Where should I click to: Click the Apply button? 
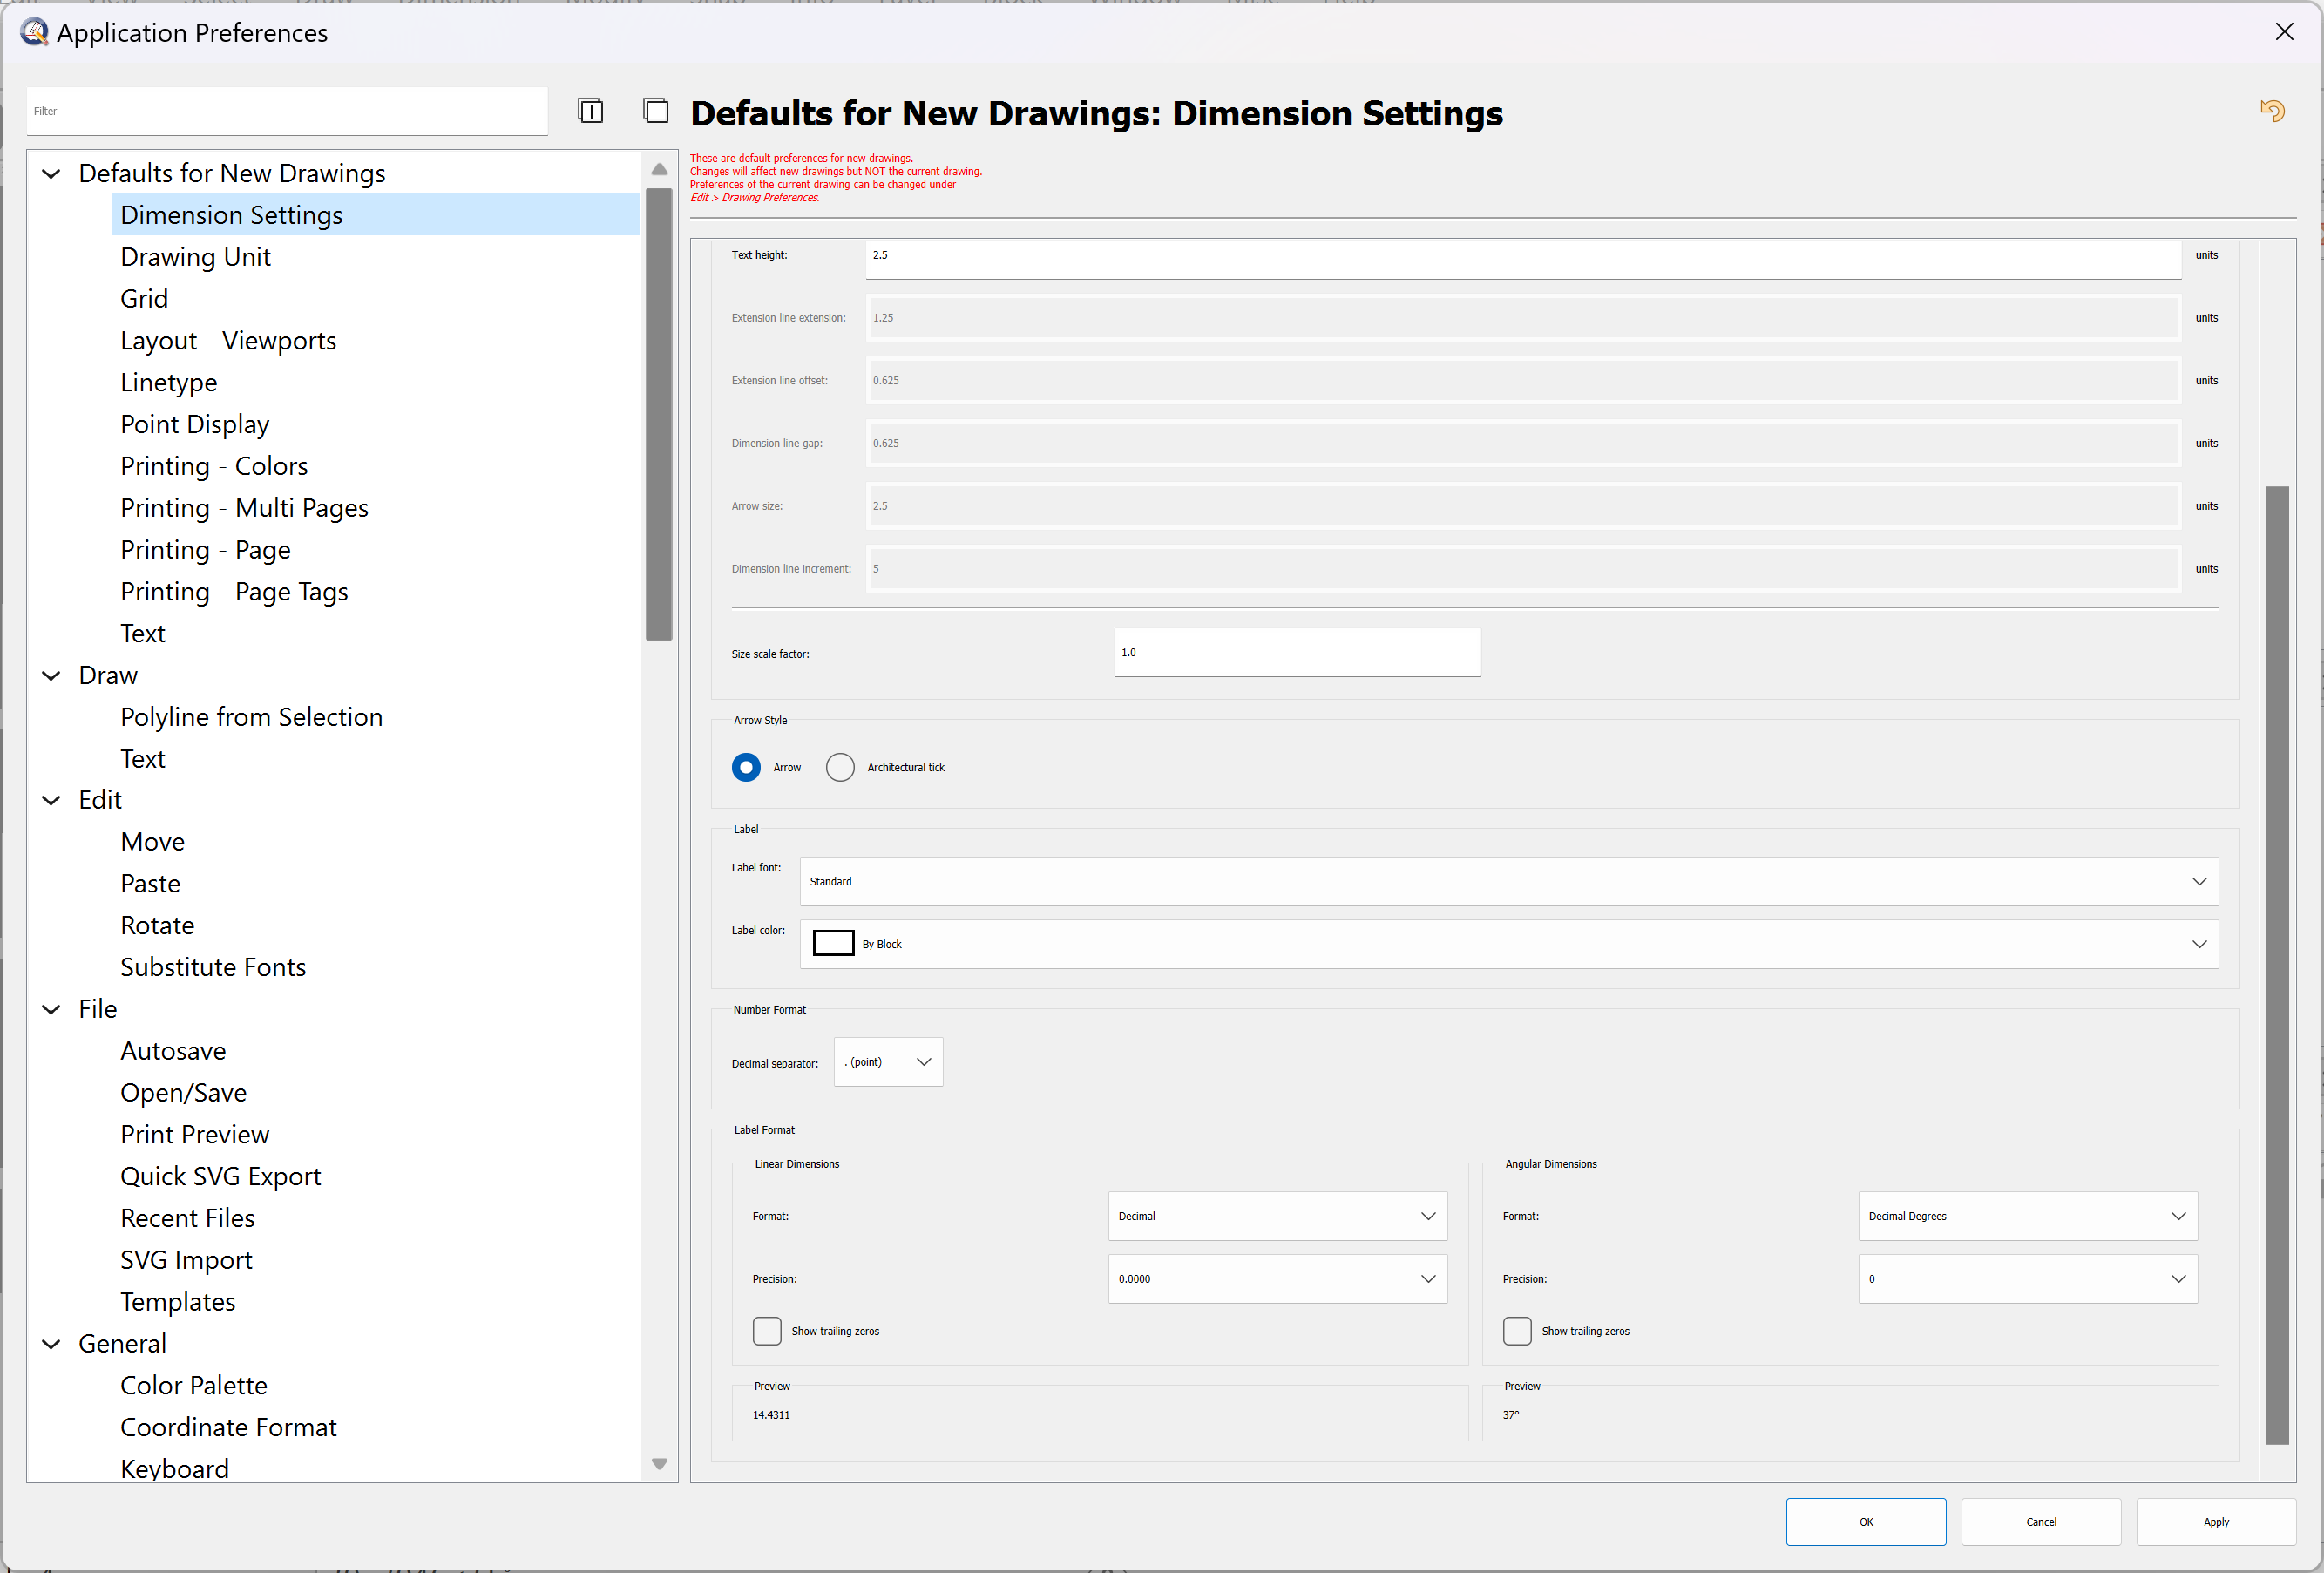pyautogui.click(x=2215, y=1521)
